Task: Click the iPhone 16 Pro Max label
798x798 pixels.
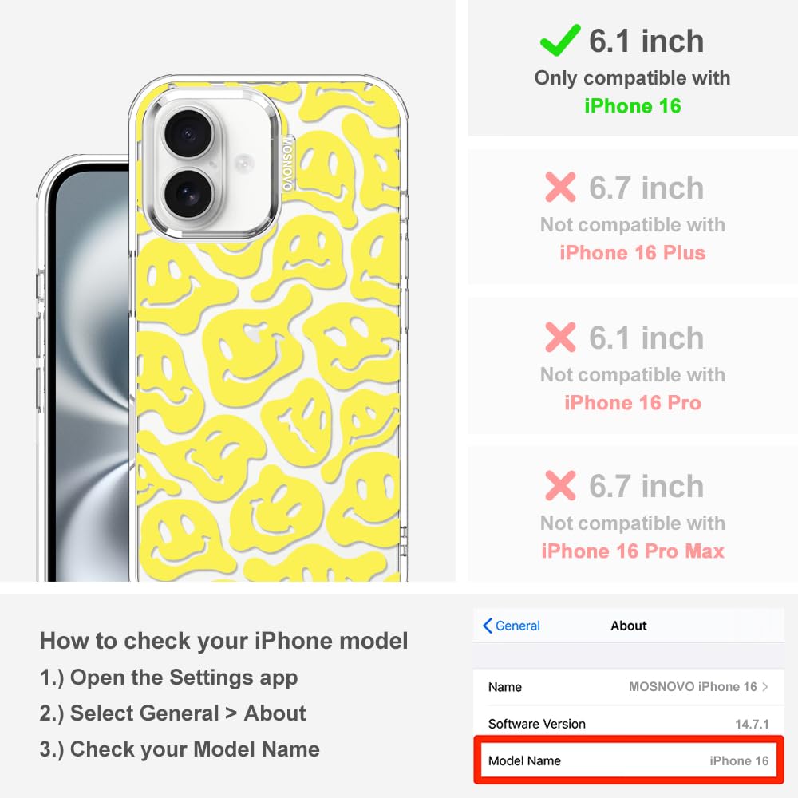Action: (x=632, y=551)
